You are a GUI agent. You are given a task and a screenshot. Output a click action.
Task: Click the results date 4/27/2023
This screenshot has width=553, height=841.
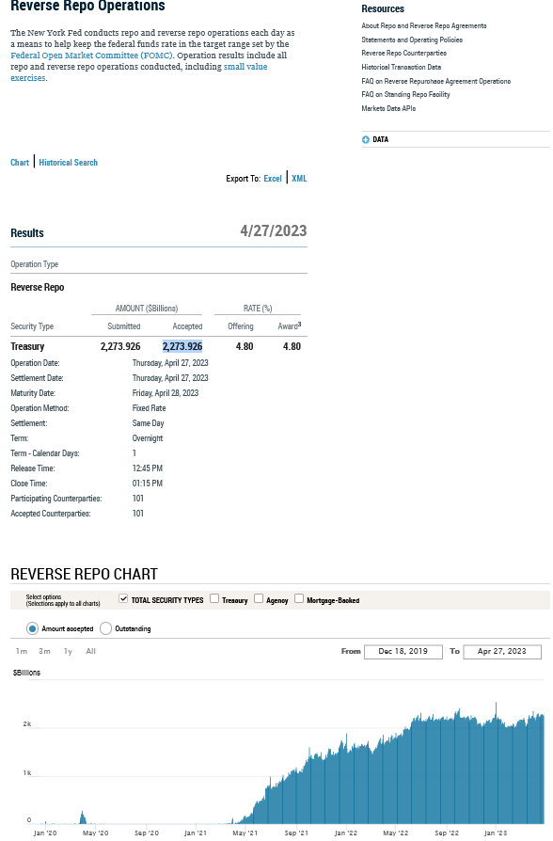click(x=274, y=231)
